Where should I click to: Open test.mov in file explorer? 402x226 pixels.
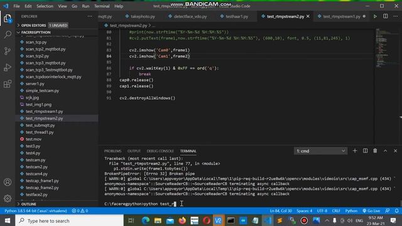33,139
